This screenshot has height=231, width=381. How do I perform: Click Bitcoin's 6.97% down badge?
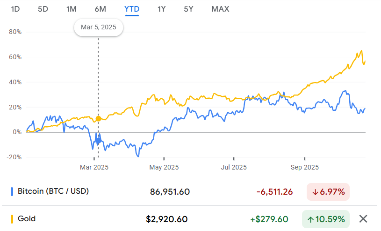click(328, 191)
